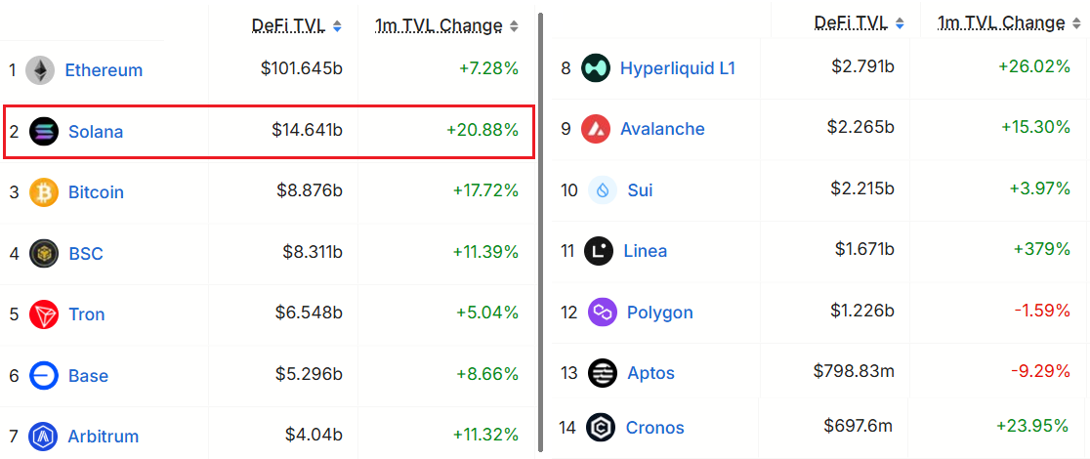
Task: Click the Avalanche logo icon
Action: pyautogui.click(x=596, y=129)
